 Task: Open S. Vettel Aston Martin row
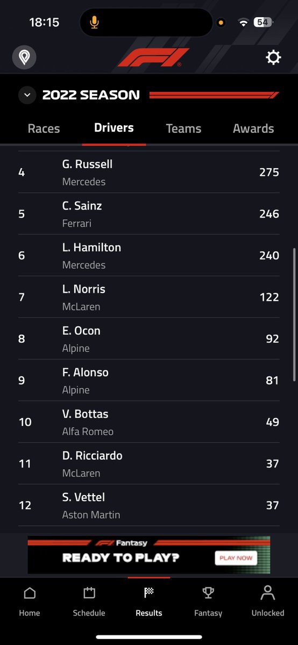click(x=149, y=505)
